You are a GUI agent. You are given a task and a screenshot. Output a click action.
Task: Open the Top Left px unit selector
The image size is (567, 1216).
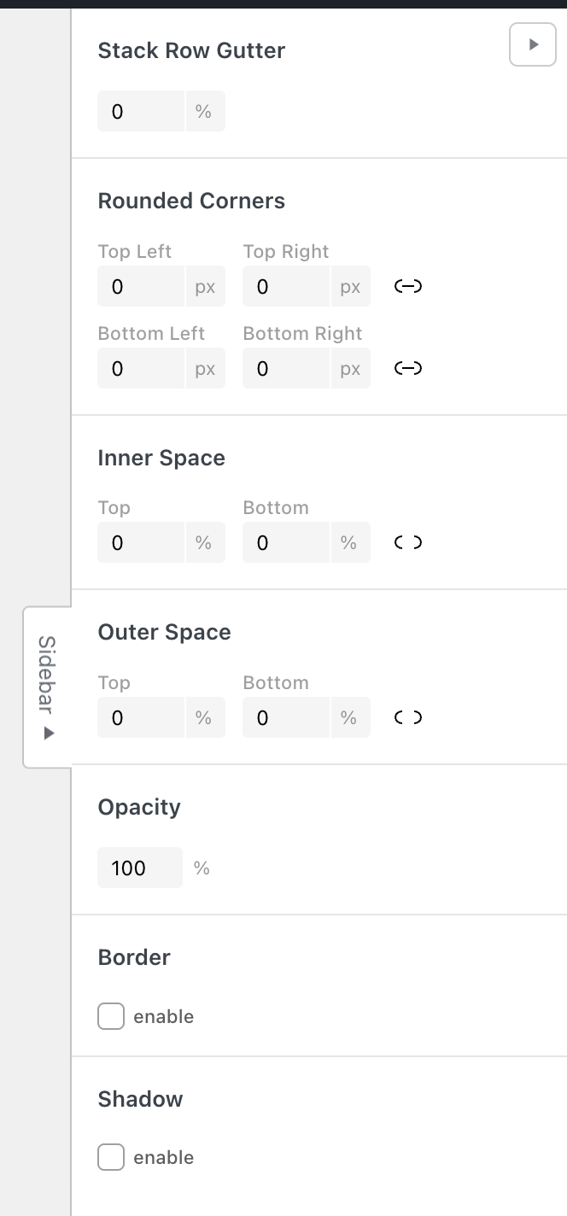[205, 287]
